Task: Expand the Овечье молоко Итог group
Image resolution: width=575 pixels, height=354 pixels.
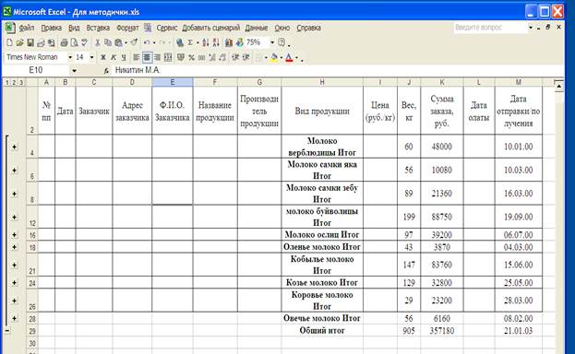Action: tap(14, 318)
